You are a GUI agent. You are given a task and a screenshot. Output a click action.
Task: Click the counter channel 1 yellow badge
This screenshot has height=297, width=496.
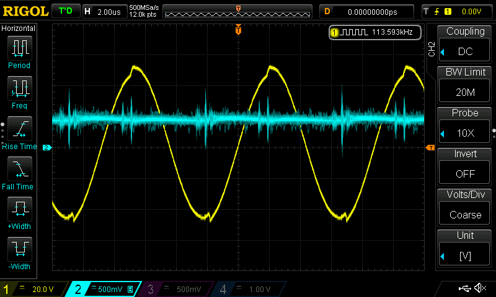[x=334, y=32]
